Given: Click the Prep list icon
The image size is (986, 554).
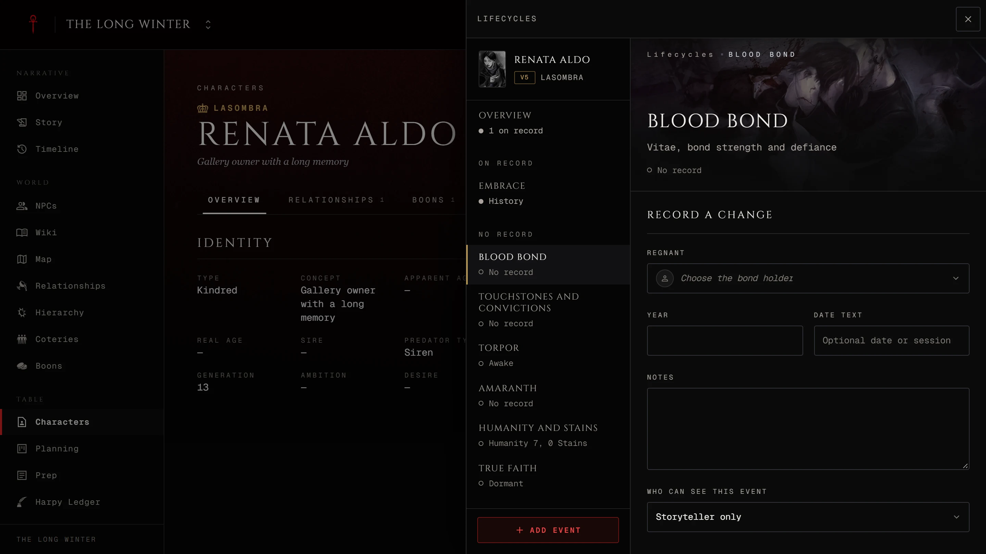Looking at the screenshot, I should (22, 475).
